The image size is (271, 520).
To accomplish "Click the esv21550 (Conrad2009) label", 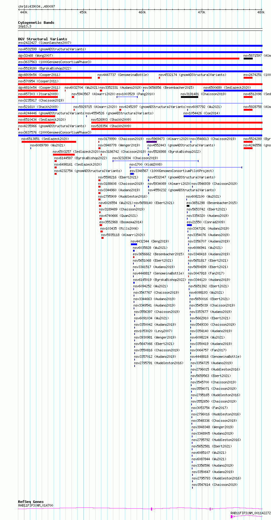I will tap(206, 222).
